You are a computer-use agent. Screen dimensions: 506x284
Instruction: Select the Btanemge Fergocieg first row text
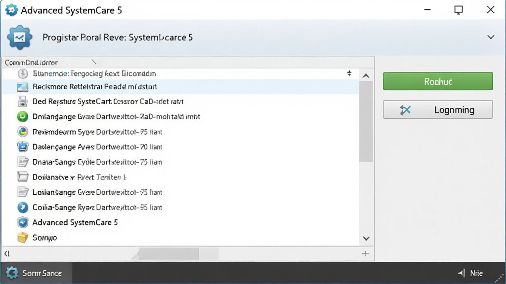click(x=94, y=74)
